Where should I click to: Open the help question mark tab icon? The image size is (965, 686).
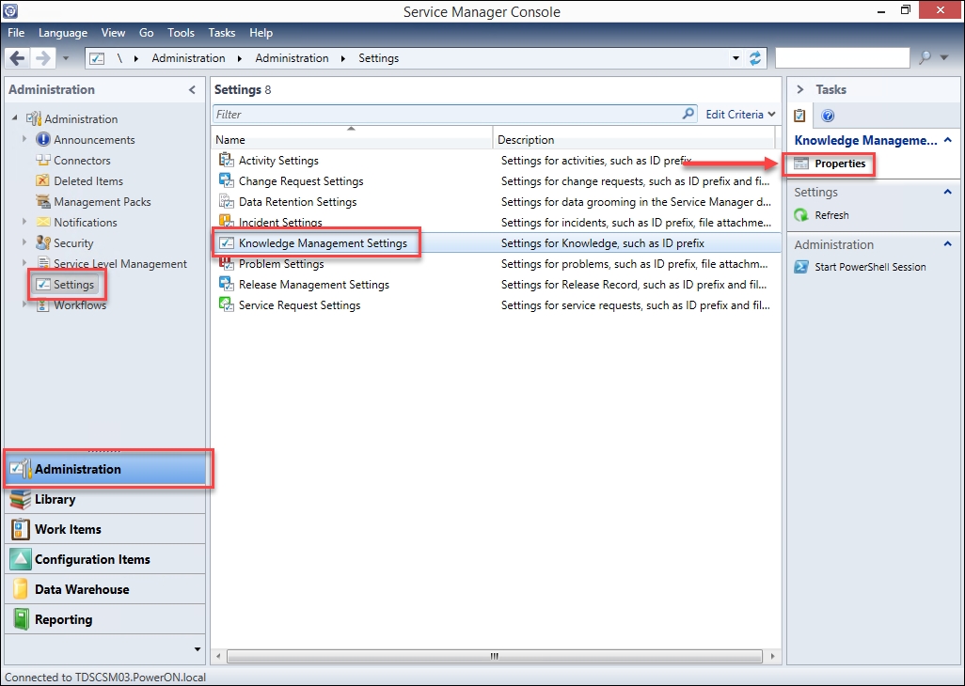coord(828,116)
